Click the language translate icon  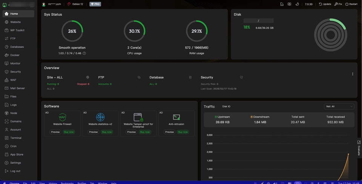coord(289,4)
